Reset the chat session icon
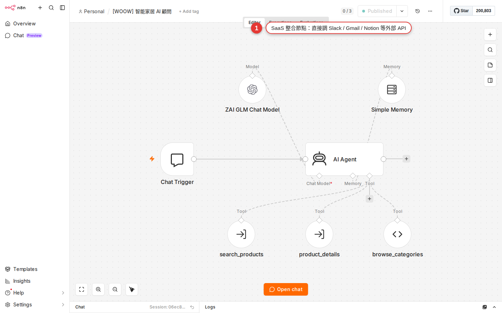 192,307
